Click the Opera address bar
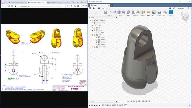The image size is (192, 108). coord(40,6)
